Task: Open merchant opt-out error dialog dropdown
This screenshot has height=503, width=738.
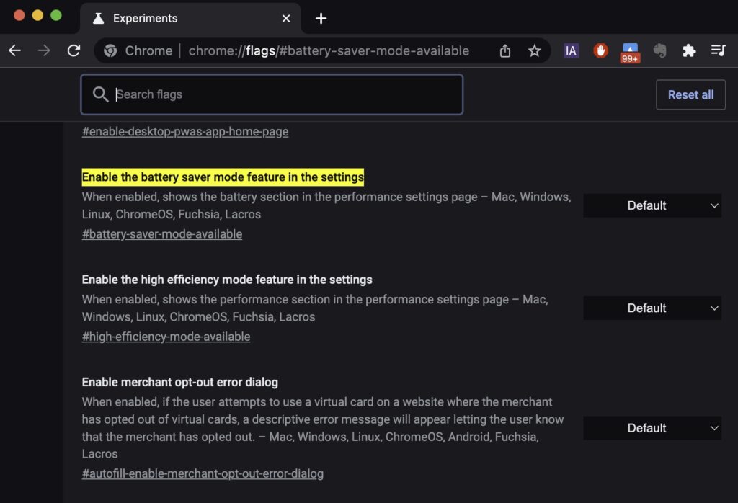Action: pyautogui.click(x=652, y=428)
